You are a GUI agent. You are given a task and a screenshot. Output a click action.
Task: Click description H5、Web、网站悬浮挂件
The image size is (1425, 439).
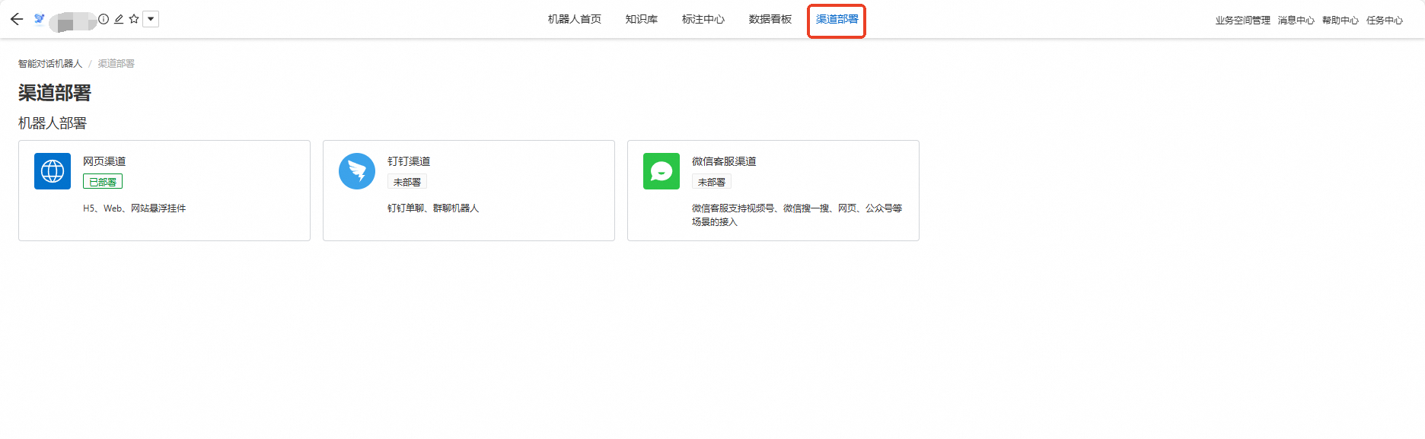[x=135, y=208]
